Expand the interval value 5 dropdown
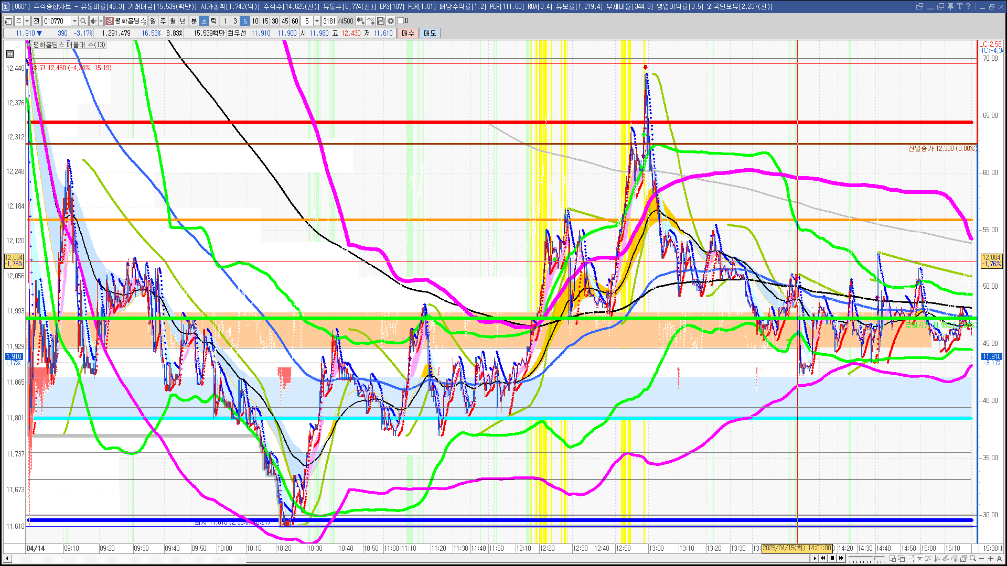The height and width of the screenshot is (566, 1007). pyautogui.click(x=317, y=21)
